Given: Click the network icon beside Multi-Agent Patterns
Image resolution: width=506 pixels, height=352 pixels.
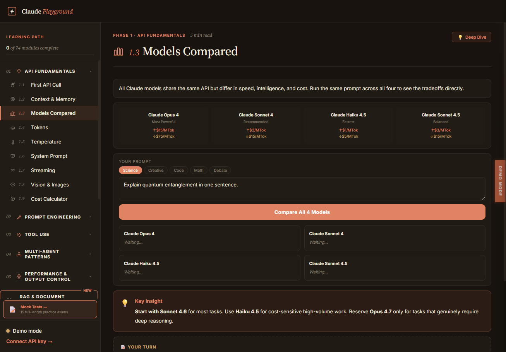Looking at the screenshot, I should (x=19, y=254).
